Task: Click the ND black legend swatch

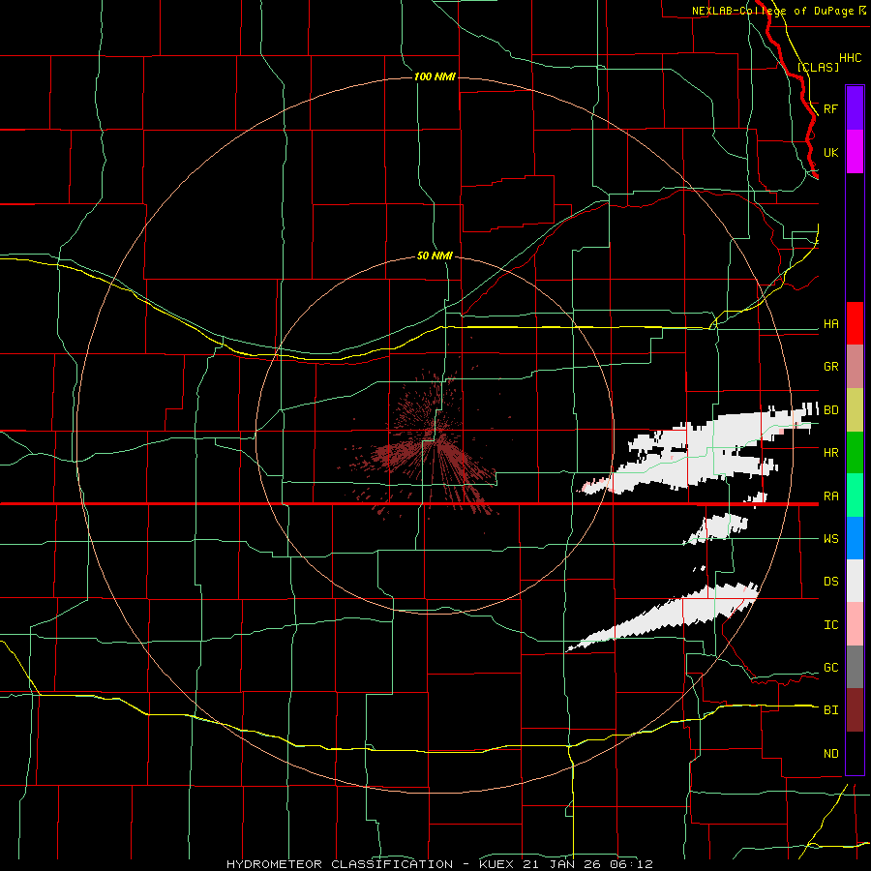Action: pos(855,753)
